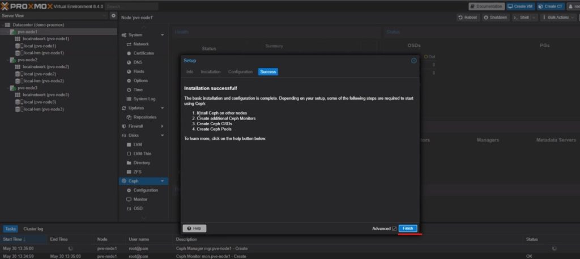Viewport: 580px width, 259px height.
Task: Select the Success tab
Action: click(268, 72)
